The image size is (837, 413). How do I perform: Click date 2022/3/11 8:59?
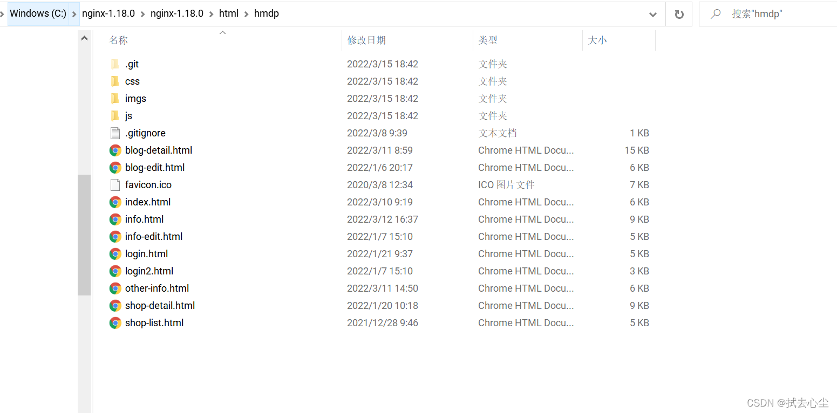(x=380, y=150)
